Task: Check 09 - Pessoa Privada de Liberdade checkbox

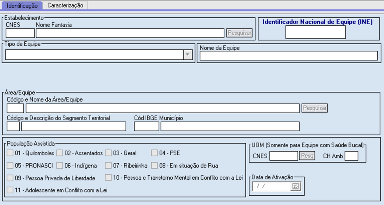Action: pos(10,178)
